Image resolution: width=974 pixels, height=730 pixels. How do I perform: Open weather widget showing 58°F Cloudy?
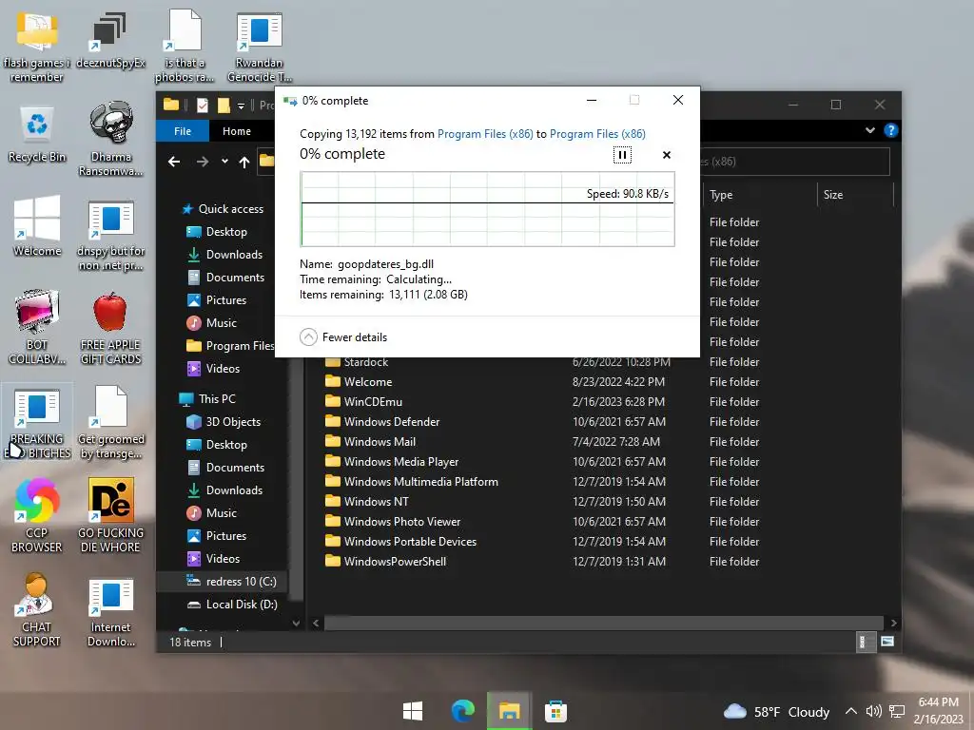click(776, 711)
